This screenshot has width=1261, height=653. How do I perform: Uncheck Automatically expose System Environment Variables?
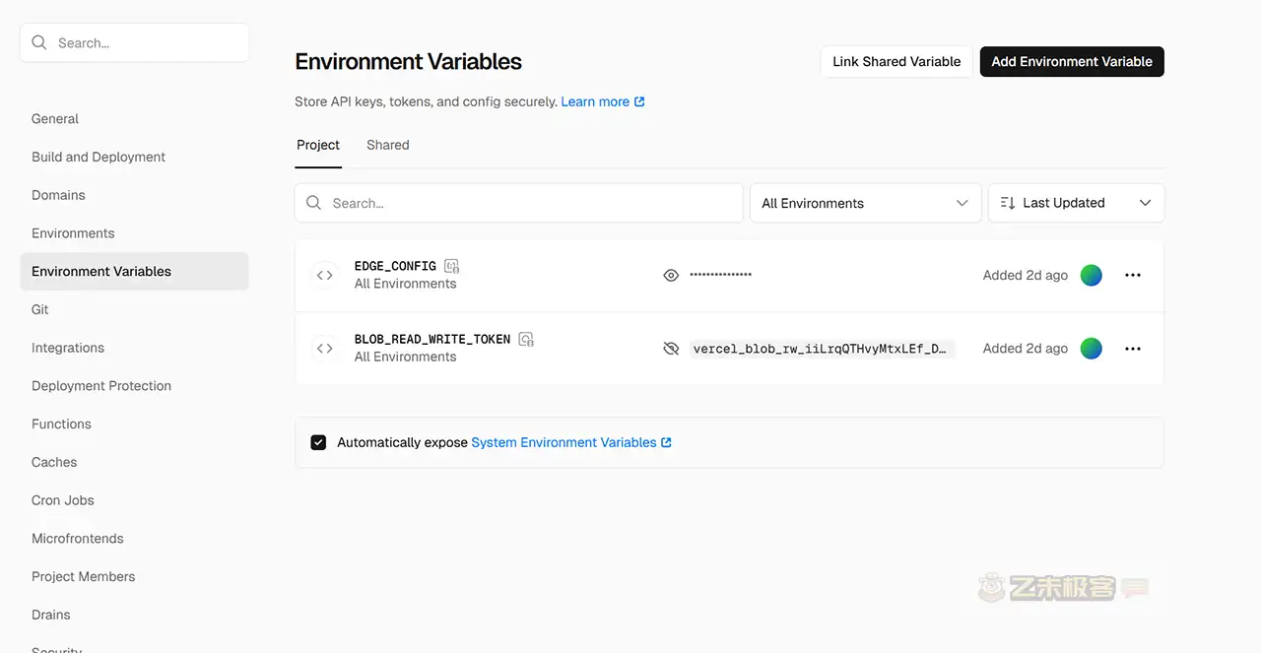(x=318, y=442)
